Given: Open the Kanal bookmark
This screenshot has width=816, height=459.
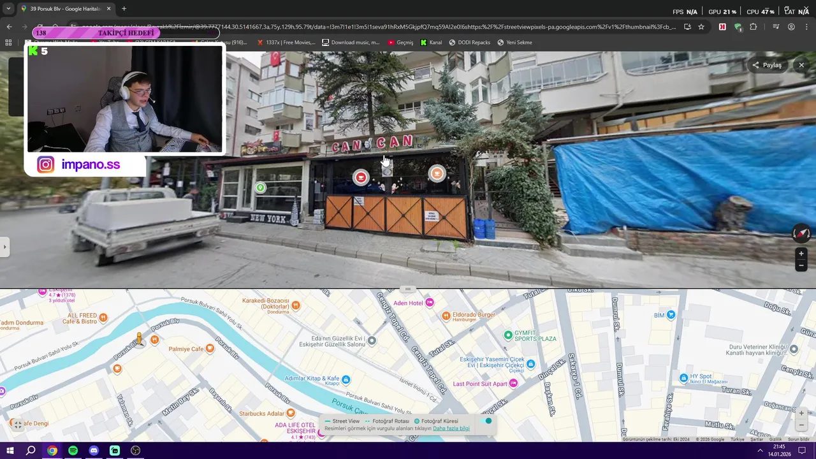Looking at the screenshot, I should pos(431,43).
